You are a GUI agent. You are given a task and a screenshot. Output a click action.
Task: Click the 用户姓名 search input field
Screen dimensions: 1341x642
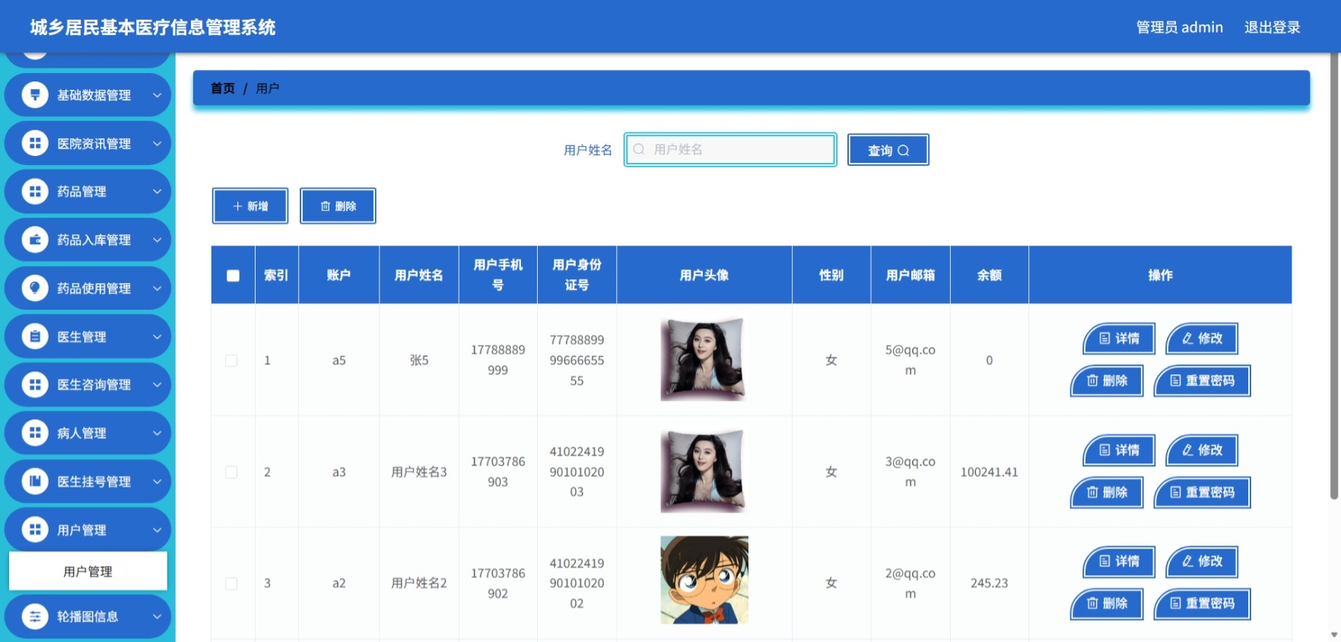pyautogui.click(x=730, y=149)
